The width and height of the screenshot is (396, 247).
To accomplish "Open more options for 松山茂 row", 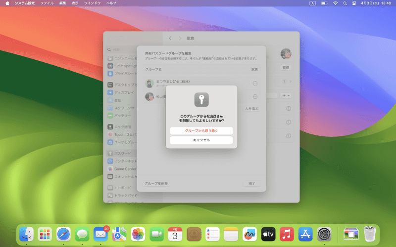I will click(255, 96).
